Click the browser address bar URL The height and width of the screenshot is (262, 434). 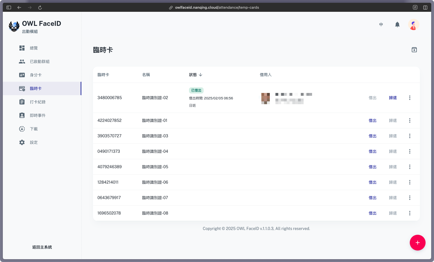click(x=217, y=8)
